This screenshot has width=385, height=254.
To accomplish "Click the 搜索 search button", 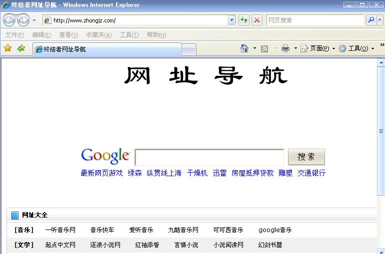I will (x=306, y=157).
